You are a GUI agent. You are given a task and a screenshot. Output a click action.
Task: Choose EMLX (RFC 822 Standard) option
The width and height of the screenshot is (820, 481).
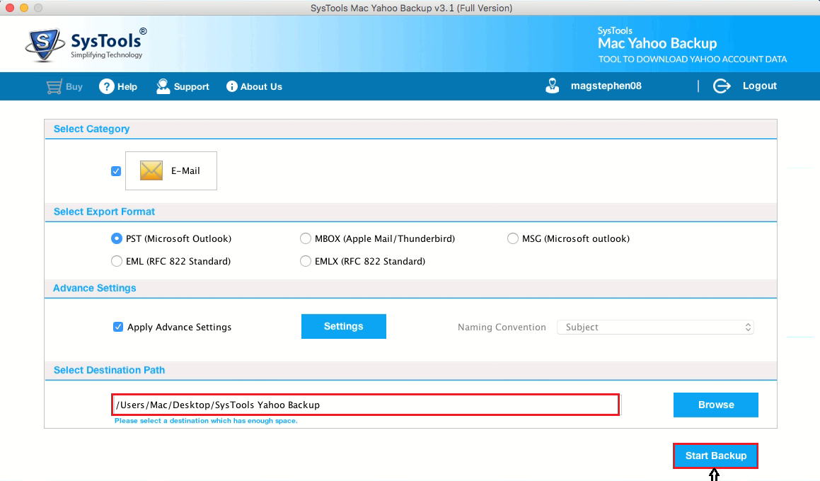tap(306, 261)
